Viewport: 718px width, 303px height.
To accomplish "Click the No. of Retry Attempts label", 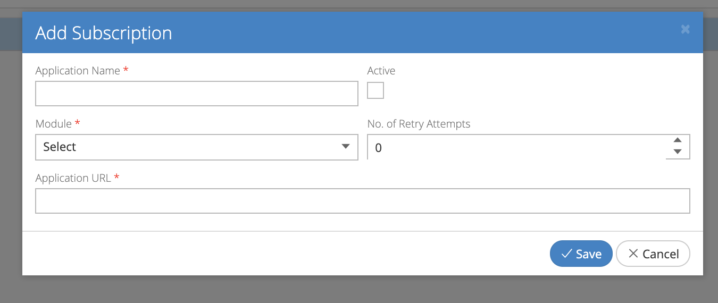I will [x=419, y=124].
